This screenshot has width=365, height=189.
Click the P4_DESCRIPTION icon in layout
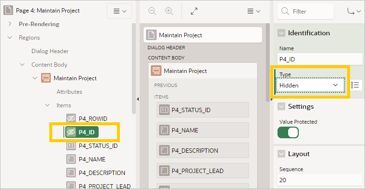click(x=164, y=150)
